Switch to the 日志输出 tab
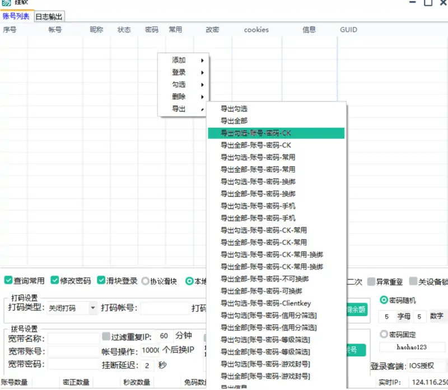448x390 pixels. [49, 16]
